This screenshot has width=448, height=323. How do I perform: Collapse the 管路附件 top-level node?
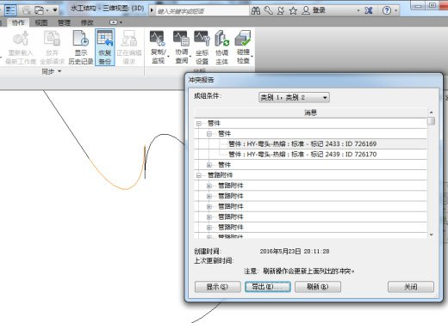tap(198, 175)
